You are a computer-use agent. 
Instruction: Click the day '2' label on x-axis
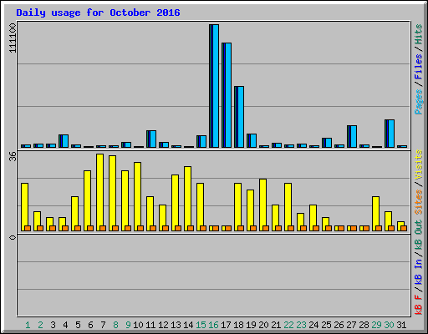pyautogui.click(x=40, y=325)
